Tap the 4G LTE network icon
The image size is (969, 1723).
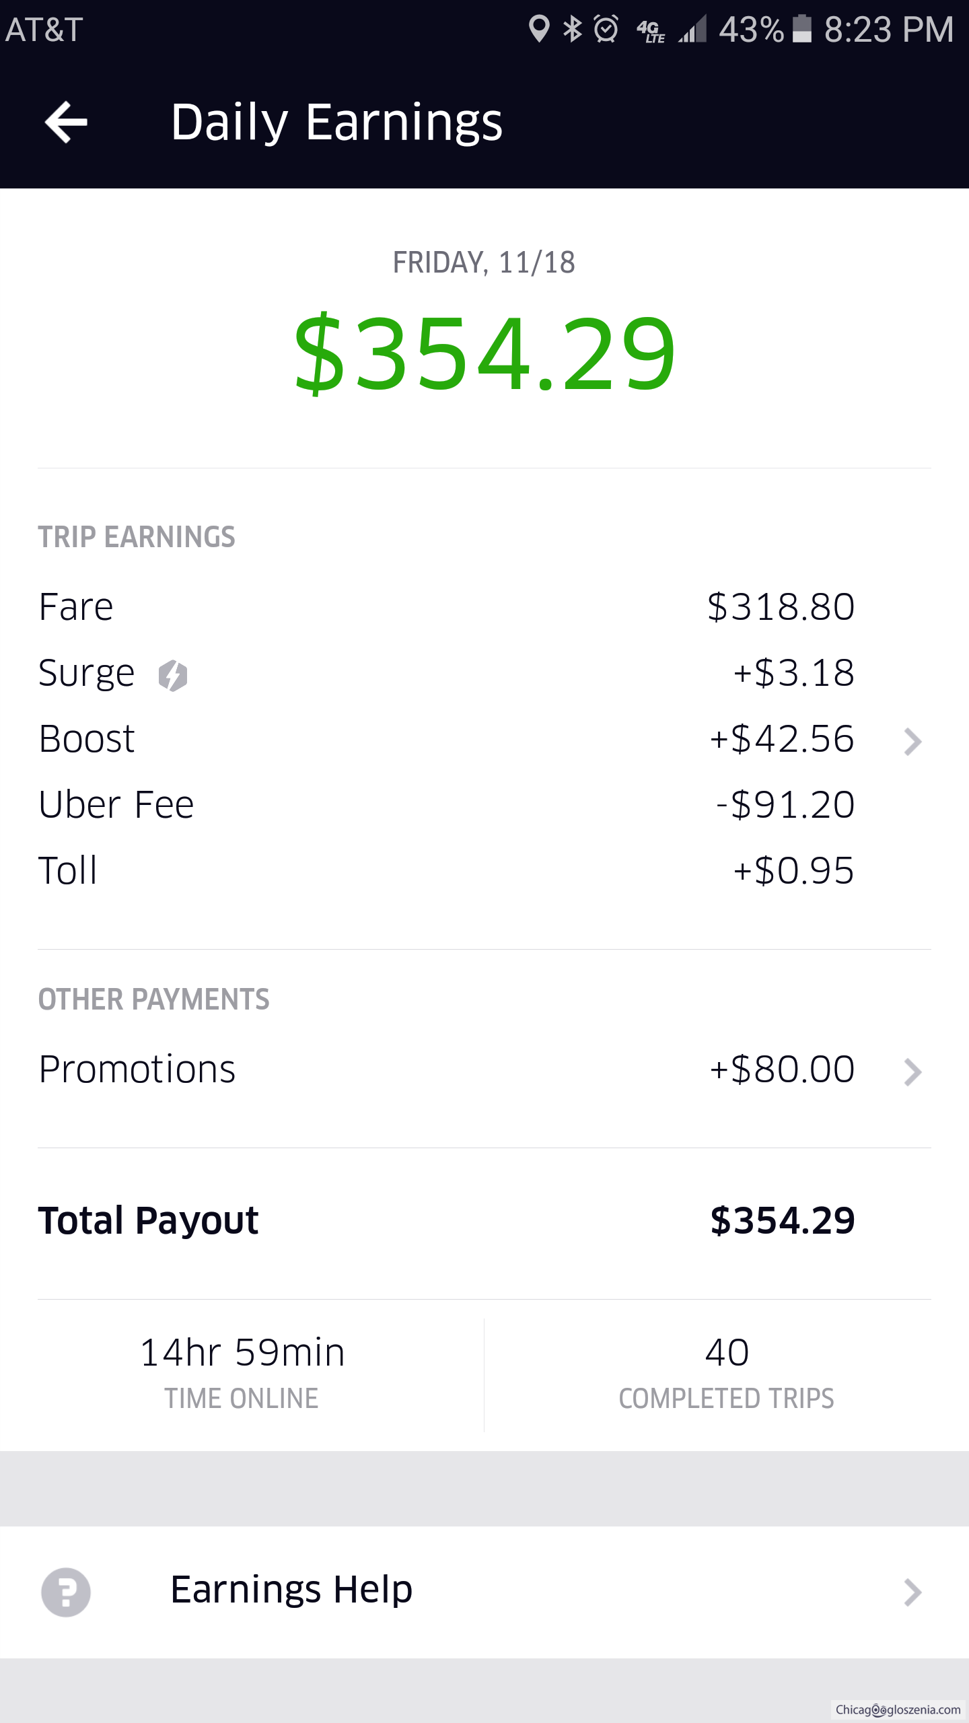click(x=651, y=31)
